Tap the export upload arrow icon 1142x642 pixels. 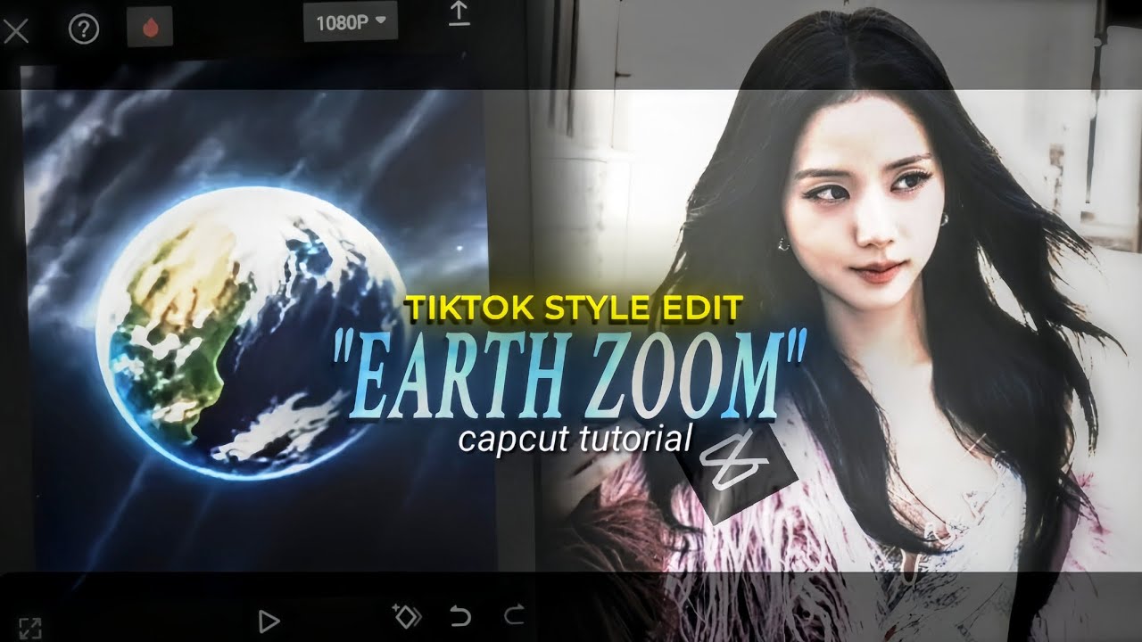459,12
